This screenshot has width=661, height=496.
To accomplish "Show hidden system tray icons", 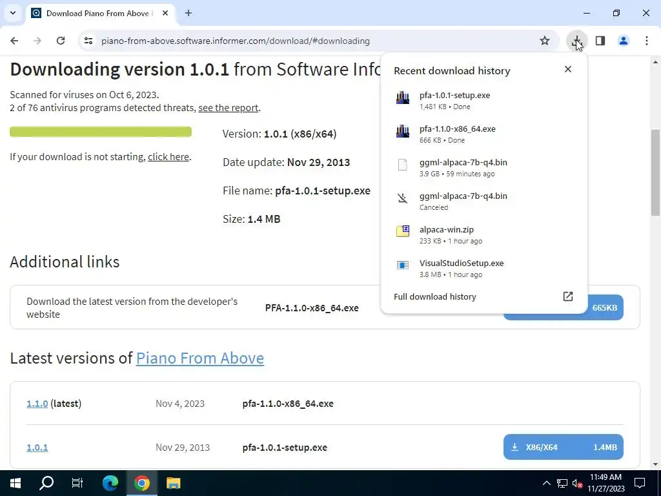I will tap(546, 483).
